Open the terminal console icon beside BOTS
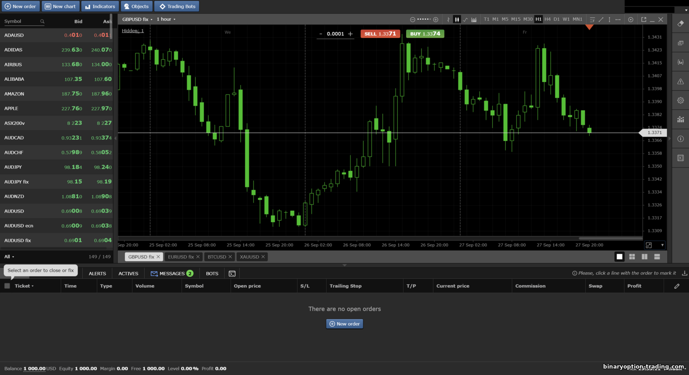The image size is (689, 375). (x=232, y=274)
